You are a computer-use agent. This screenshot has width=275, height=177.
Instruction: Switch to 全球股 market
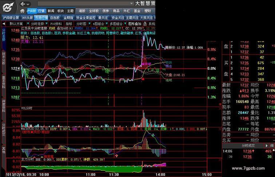tap(94, 11)
